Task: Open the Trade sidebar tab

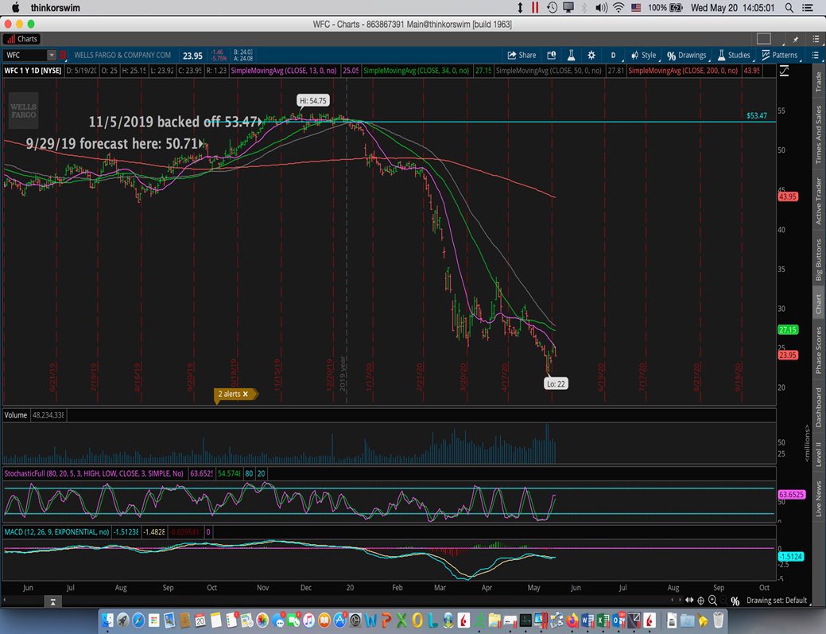Action: click(819, 82)
